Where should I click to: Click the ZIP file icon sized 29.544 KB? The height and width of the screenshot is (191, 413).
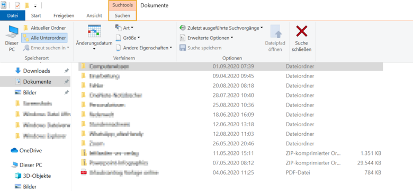coord(84,163)
